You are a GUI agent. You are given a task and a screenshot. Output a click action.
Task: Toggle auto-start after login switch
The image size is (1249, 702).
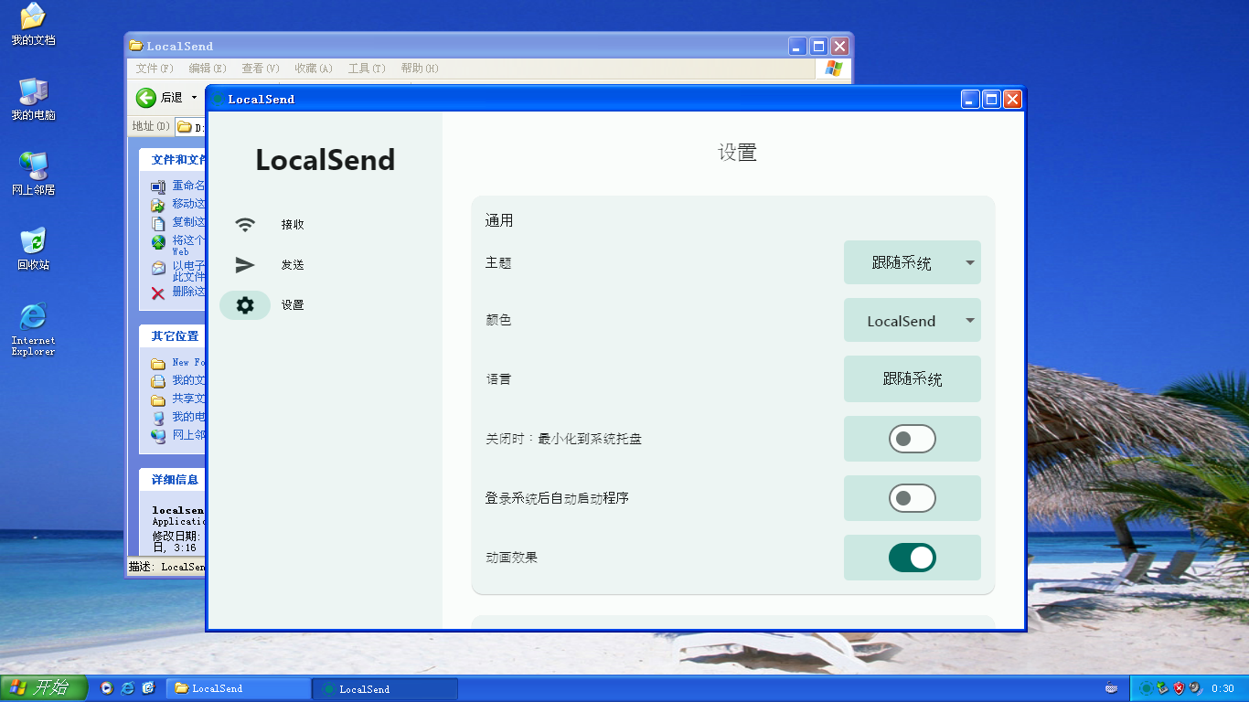(912, 498)
